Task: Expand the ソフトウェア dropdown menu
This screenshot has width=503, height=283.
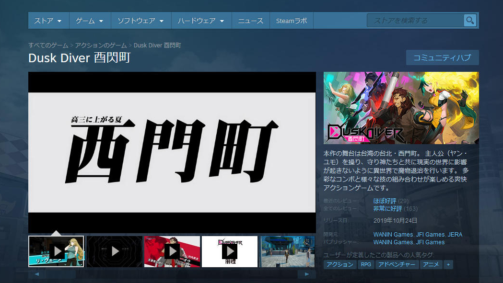Action: [x=141, y=21]
